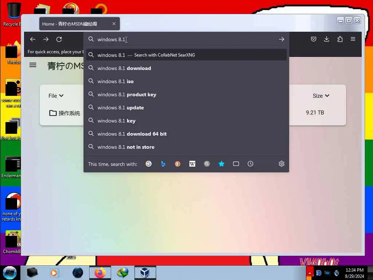
Task: Open Internet Download Manager taskbar icon
Action: (122, 273)
